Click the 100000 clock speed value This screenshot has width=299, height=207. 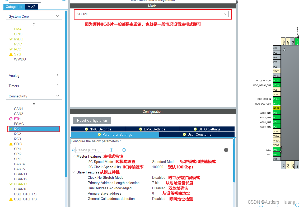tap(158, 167)
